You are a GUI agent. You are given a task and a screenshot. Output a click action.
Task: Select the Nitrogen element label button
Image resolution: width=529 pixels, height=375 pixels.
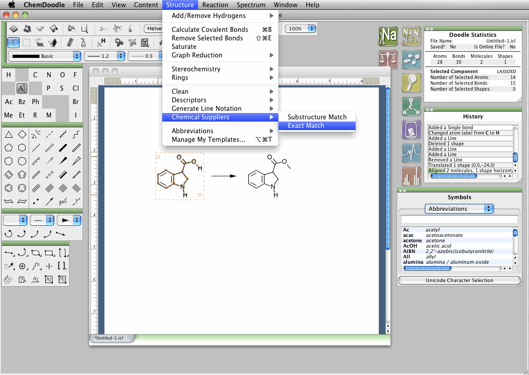point(49,75)
